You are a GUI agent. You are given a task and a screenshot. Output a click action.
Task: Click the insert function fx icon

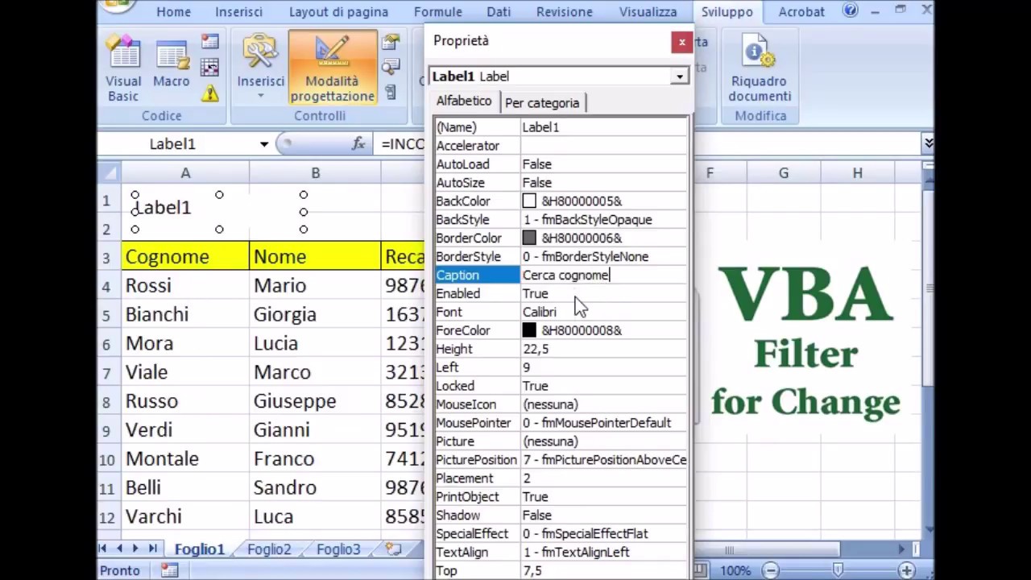click(359, 143)
